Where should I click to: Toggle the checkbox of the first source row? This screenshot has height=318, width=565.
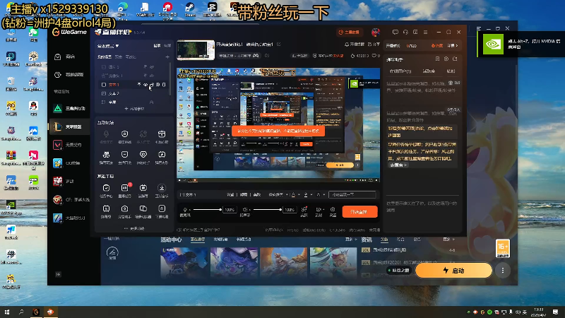(104, 67)
